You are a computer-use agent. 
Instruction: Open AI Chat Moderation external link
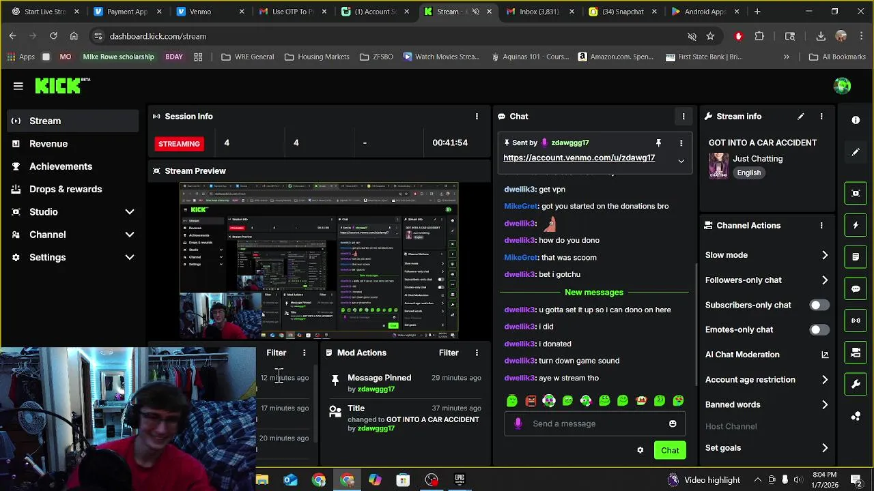pos(825,355)
